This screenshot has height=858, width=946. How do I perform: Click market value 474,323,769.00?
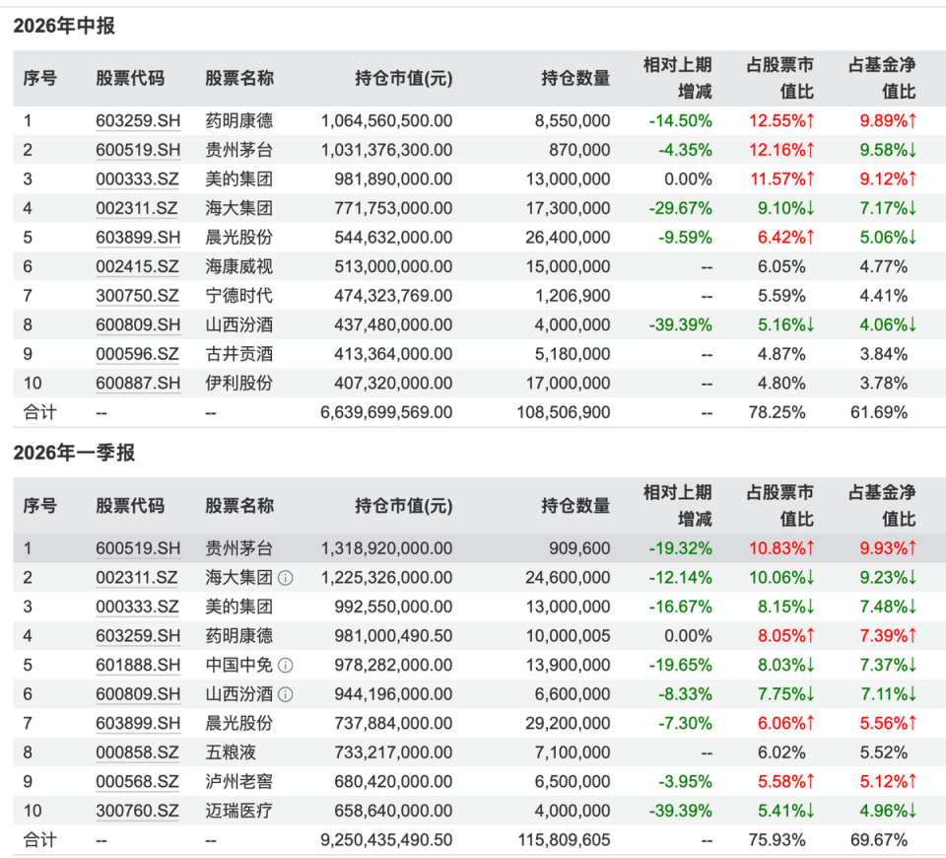click(393, 296)
